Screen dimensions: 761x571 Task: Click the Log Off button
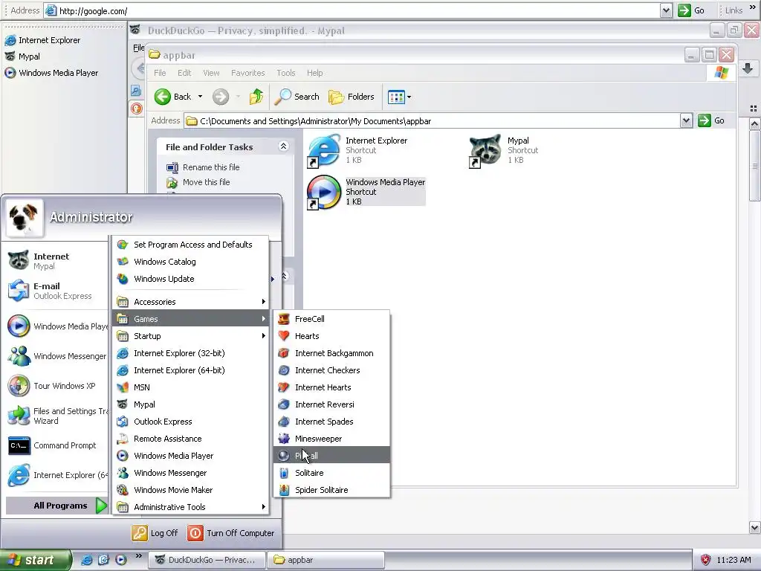point(155,533)
